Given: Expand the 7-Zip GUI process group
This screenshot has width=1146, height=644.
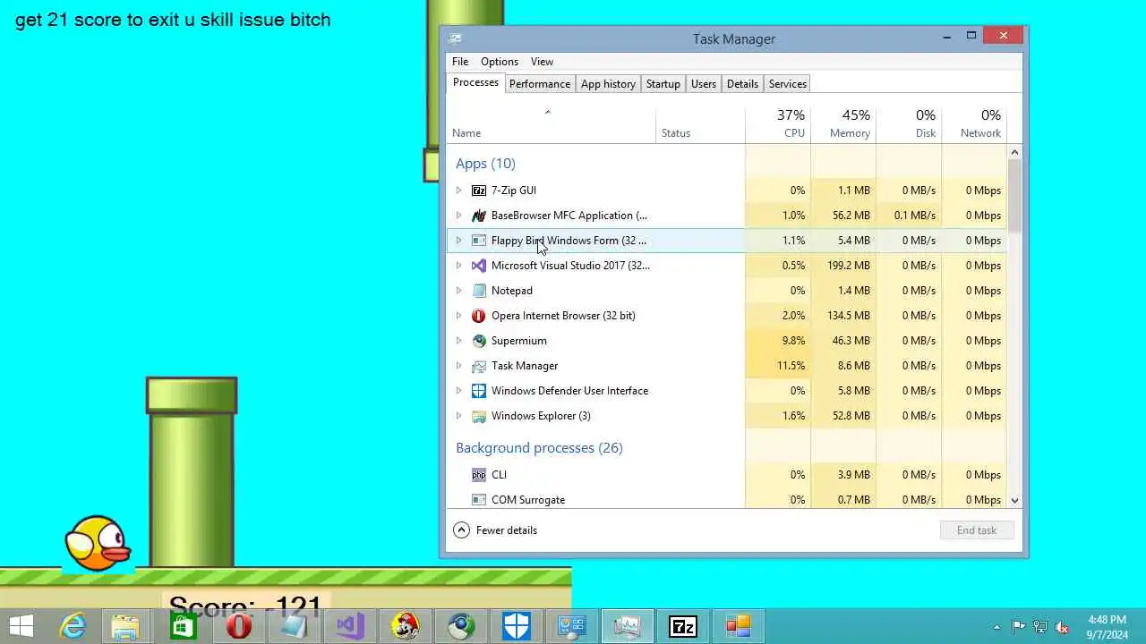Looking at the screenshot, I should coord(459,191).
